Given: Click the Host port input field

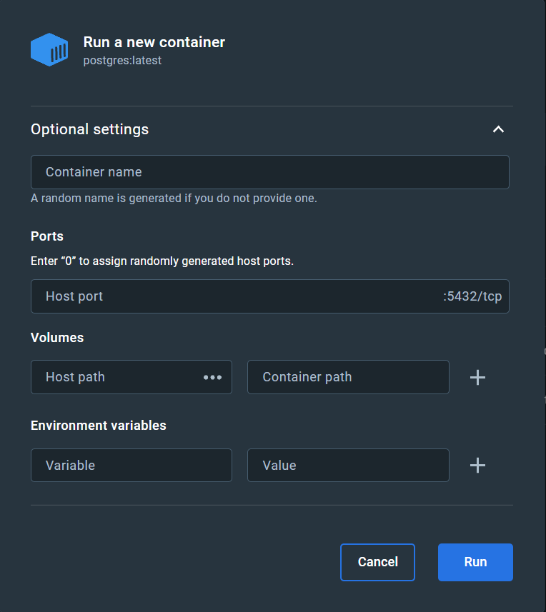Looking at the screenshot, I should point(236,296).
